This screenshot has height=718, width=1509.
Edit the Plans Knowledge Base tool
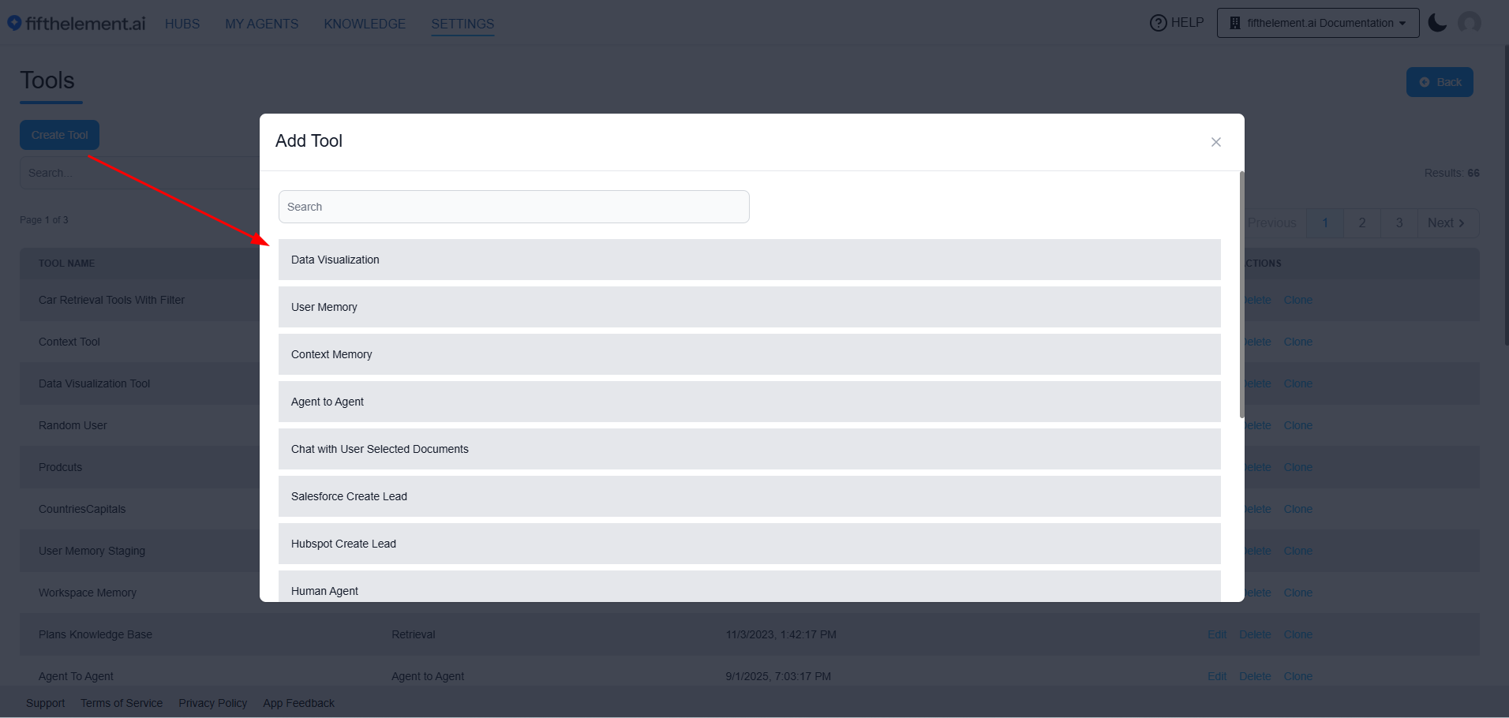pos(1217,634)
